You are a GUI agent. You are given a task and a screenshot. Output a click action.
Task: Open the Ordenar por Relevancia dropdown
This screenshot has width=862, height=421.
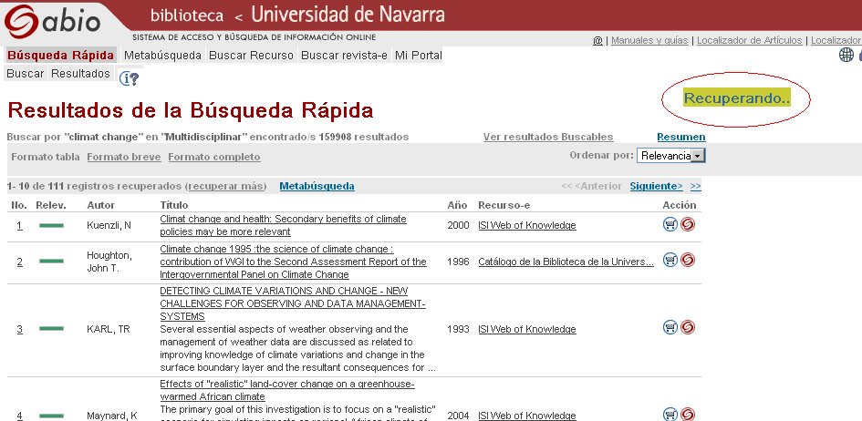[x=670, y=156]
